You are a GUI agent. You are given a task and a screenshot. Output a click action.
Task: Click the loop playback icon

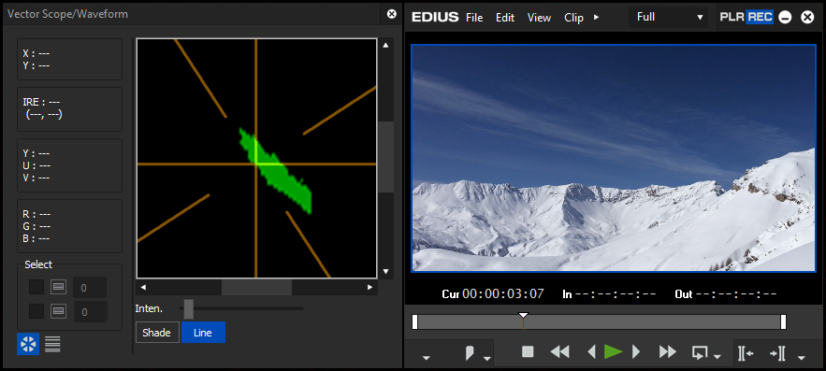coord(699,352)
